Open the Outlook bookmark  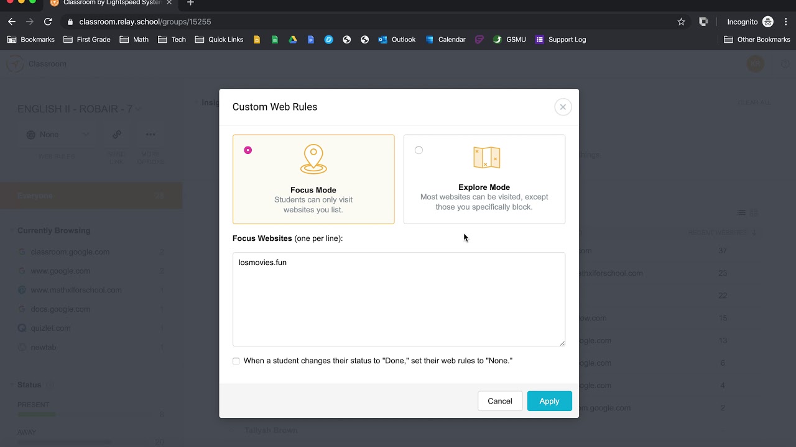point(397,40)
